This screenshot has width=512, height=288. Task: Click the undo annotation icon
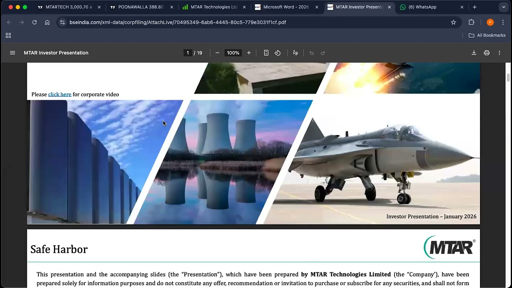pyautogui.click(x=312, y=53)
